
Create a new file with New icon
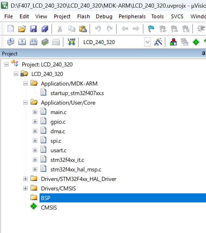(11, 29)
